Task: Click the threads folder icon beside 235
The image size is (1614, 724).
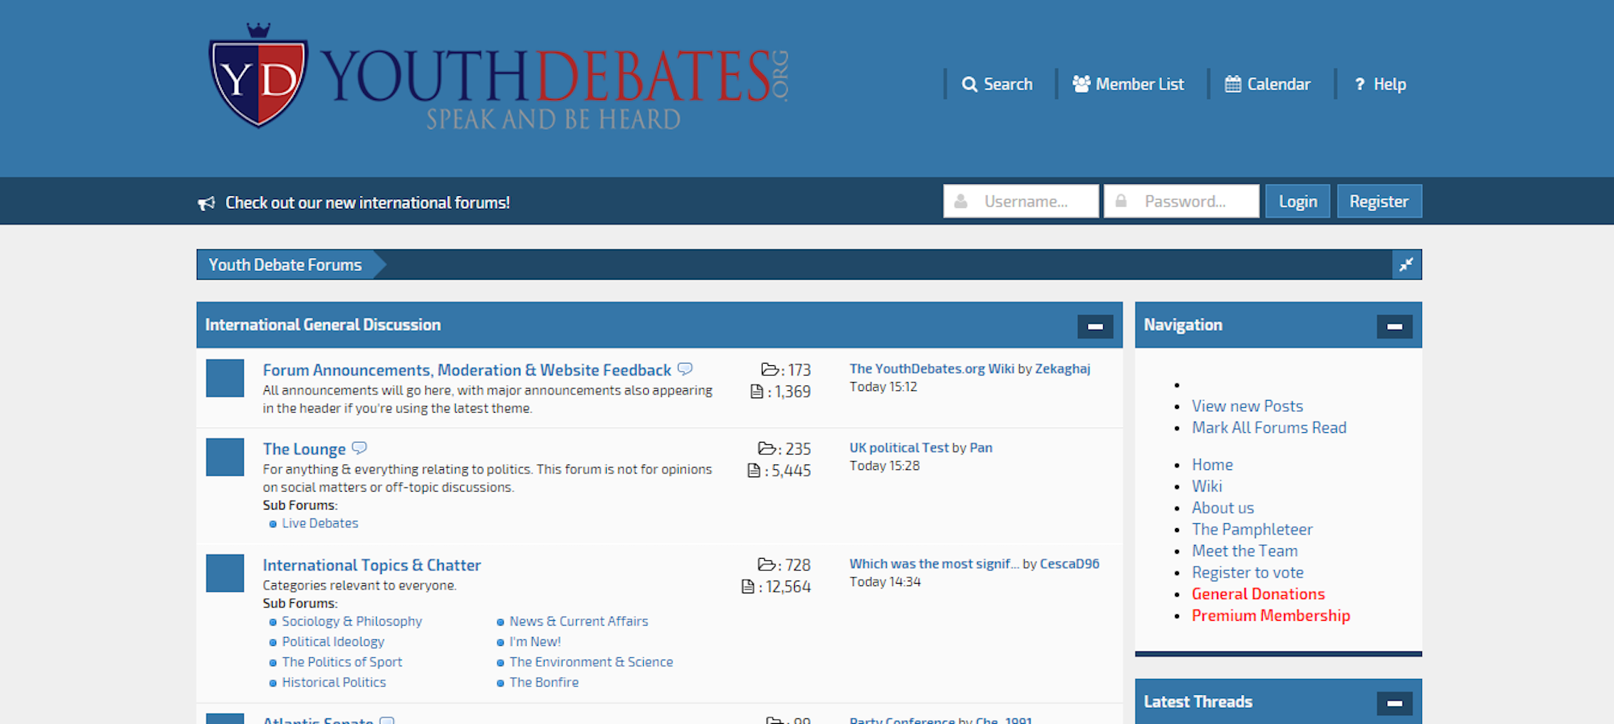Action: point(767,448)
